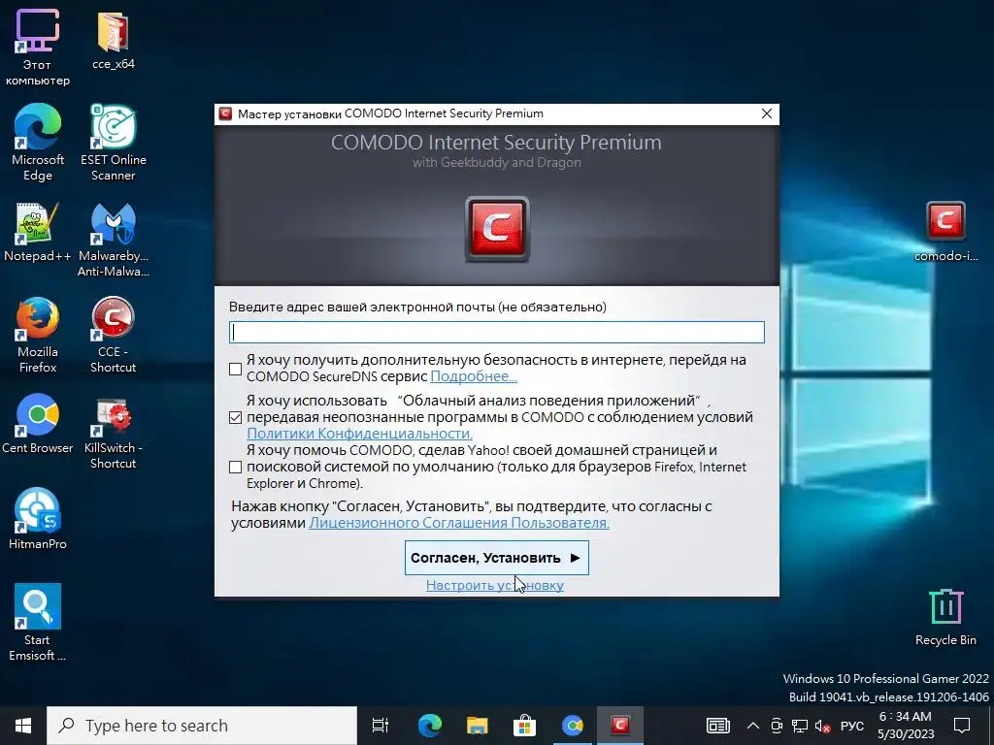Click the muted volume tray icon
The height and width of the screenshot is (745, 994).
point(822,726)
